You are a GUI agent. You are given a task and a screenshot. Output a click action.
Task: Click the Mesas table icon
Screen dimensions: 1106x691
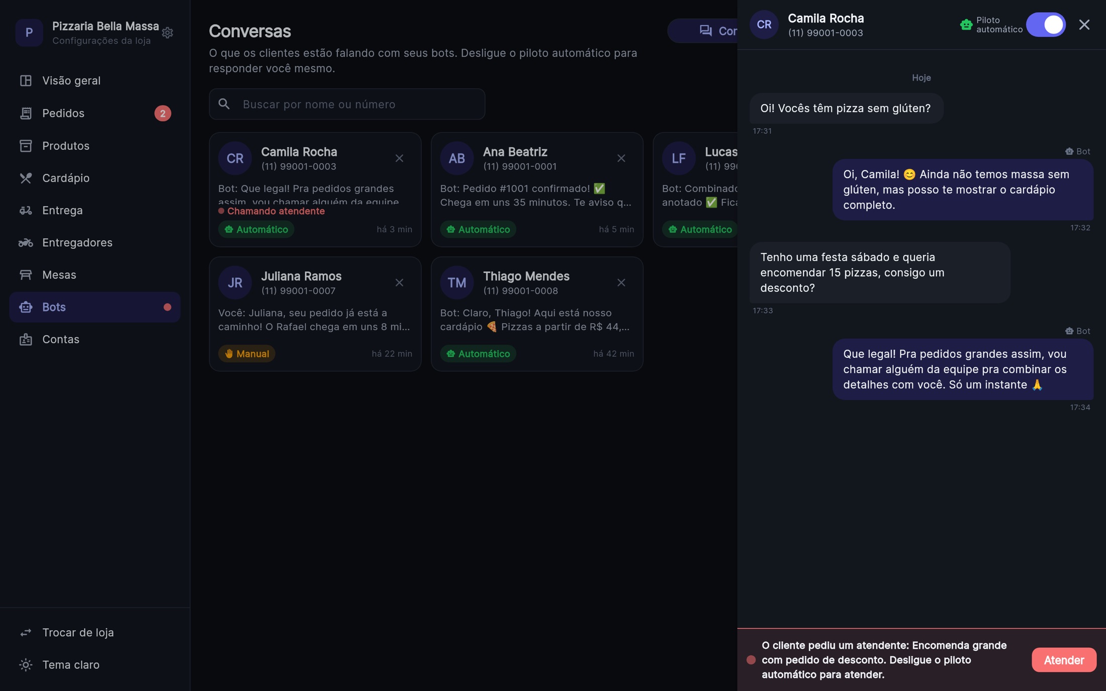point(26,274)
